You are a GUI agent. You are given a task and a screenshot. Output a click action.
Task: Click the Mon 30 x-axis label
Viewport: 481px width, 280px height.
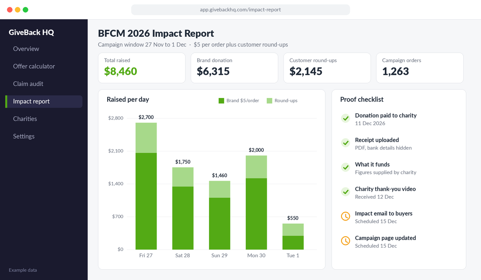(256, 255)
